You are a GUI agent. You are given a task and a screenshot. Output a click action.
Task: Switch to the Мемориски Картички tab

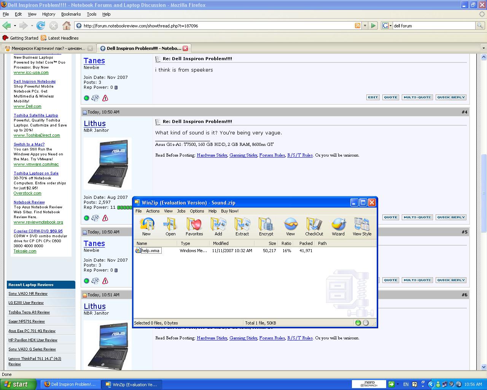tap(48, 48)
